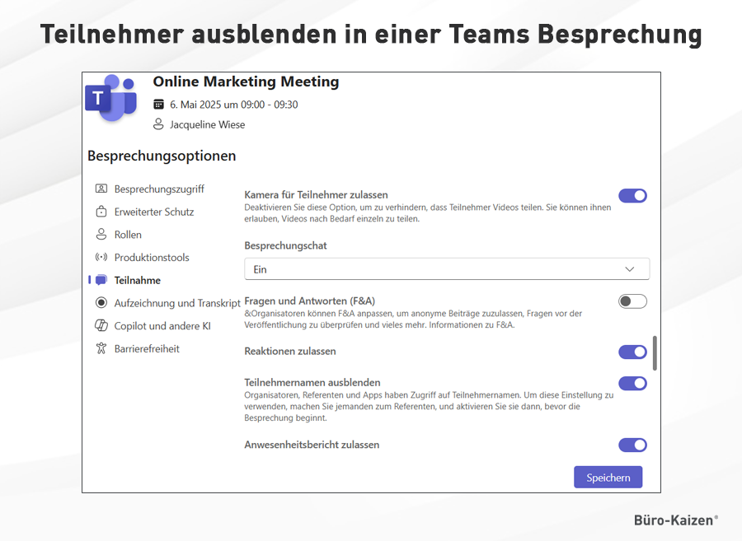Go to Erweiterter Schutz settings

tap(145, 212)
